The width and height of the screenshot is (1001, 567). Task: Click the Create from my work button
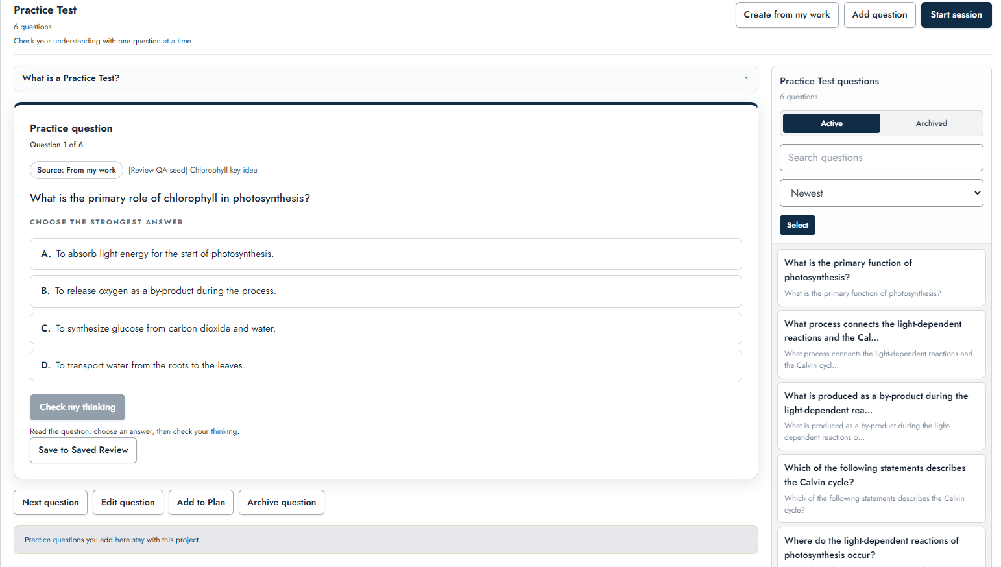[x=787, y=15]
